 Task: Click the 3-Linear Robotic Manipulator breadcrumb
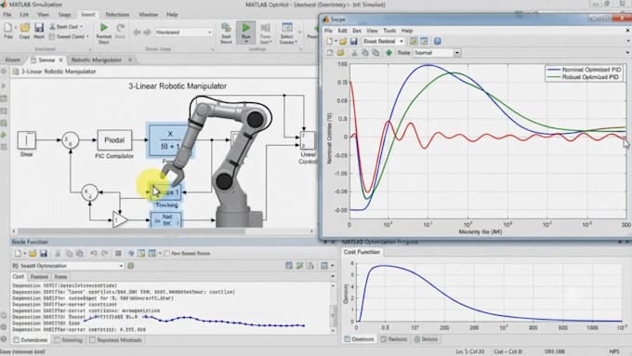59,72
